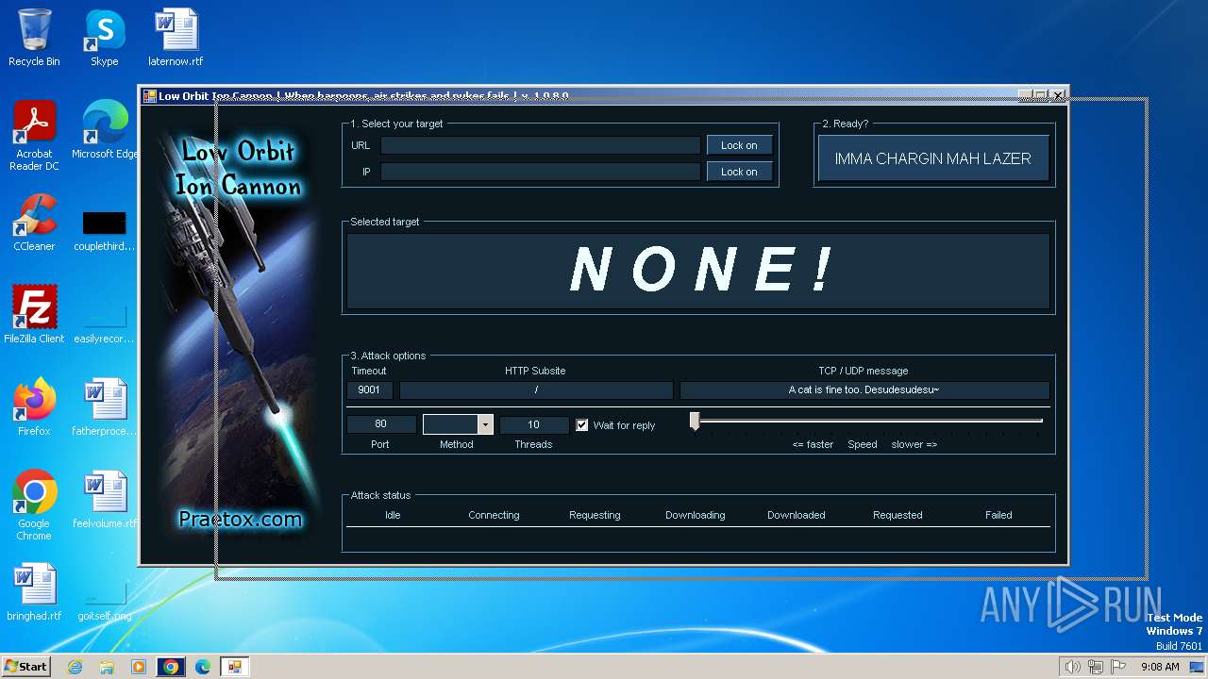
Task: Click the Idle status column header
Action: (x=393, y=515)
